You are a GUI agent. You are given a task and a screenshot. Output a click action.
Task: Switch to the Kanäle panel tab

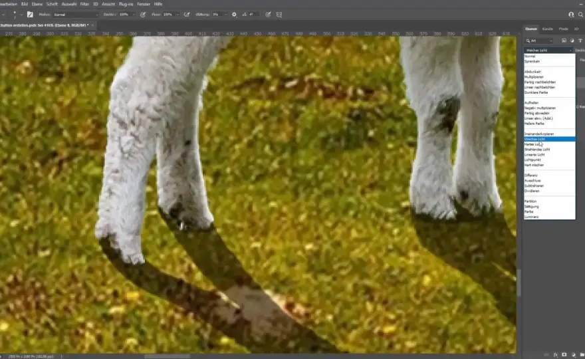pyautogui.click(x=548, y=29)
